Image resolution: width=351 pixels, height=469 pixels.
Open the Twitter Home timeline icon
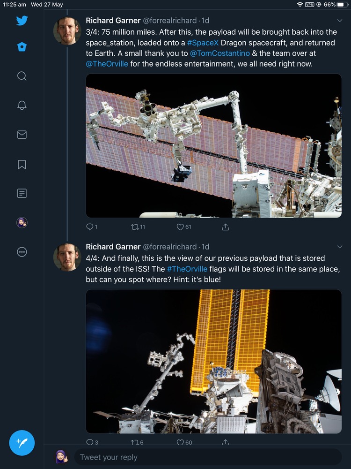click(x=22, y=47)
